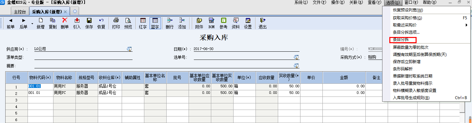This screenshot has width=472, height=123.
Task: Toggle 录入批号重复物料提示 option
Action: coord(427,83)
